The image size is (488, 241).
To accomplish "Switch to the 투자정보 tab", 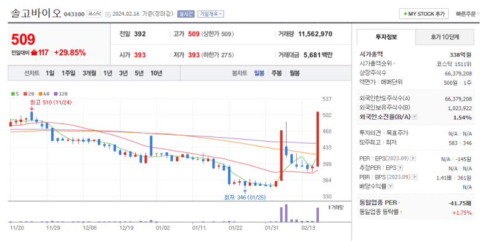I will tap(386, 37).
